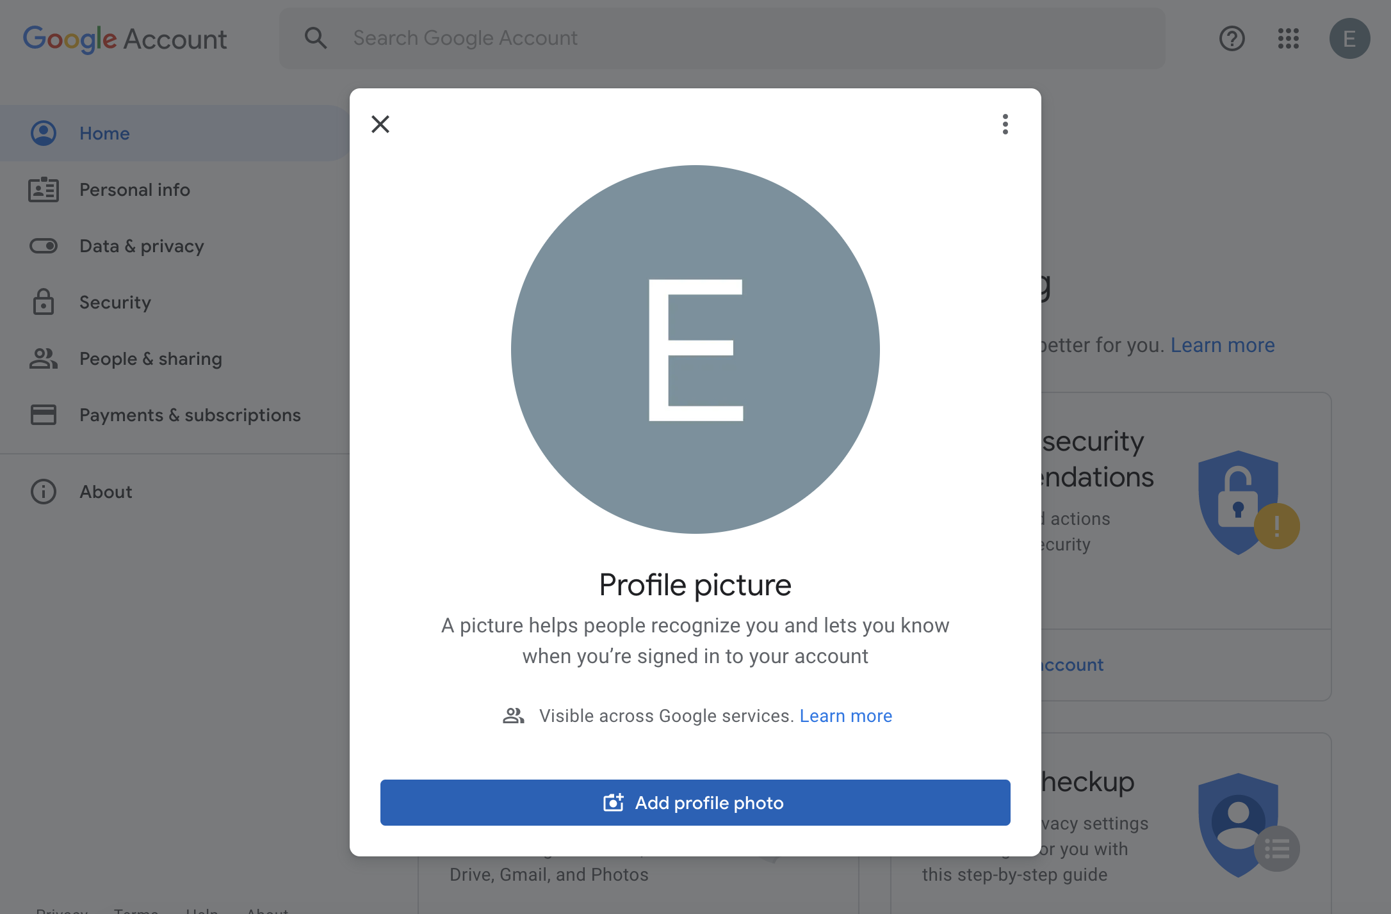
Task: Close the Profile picture dialog
Action: click(380, 124)
